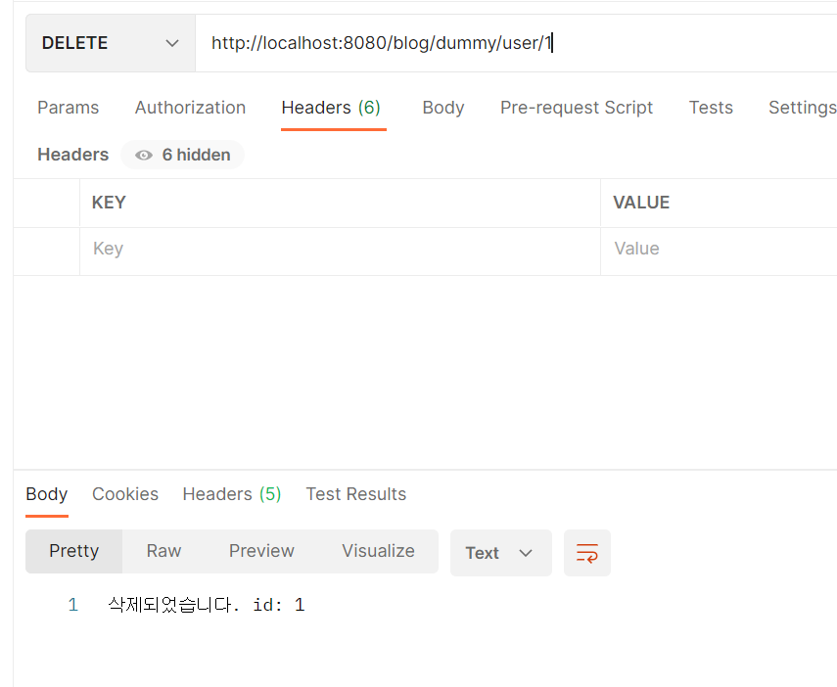Click the request URL field

(x=516, y=43)
